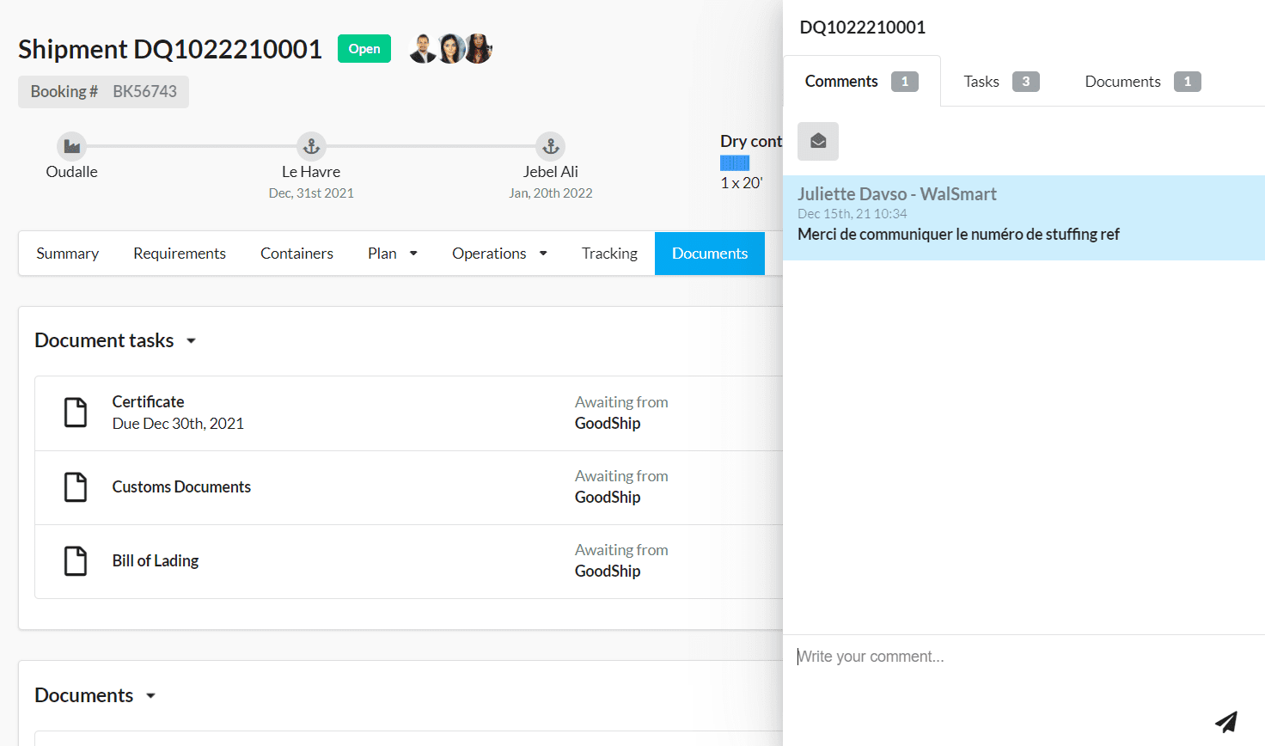
Task: Click the middle user avatar
Action: (x=451, y=49)
